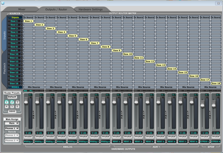This screenshot has width=223, height=153.
Task: Click the Daw 9 routing node in the matrix
Action: point(117,50)
